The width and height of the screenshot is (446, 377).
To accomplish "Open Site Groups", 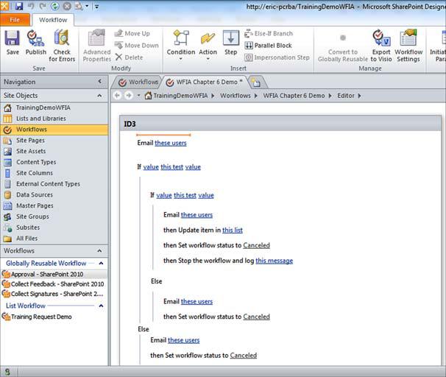I will (54, 216).
